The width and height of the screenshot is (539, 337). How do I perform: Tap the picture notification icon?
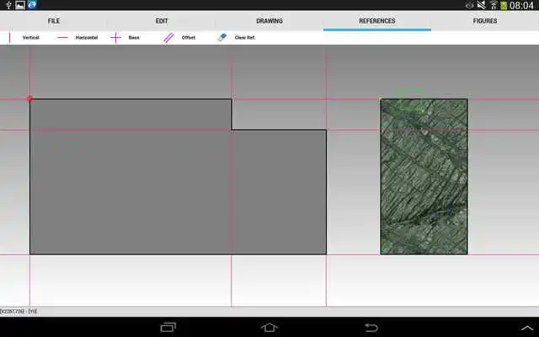click(x=20, y=5)
